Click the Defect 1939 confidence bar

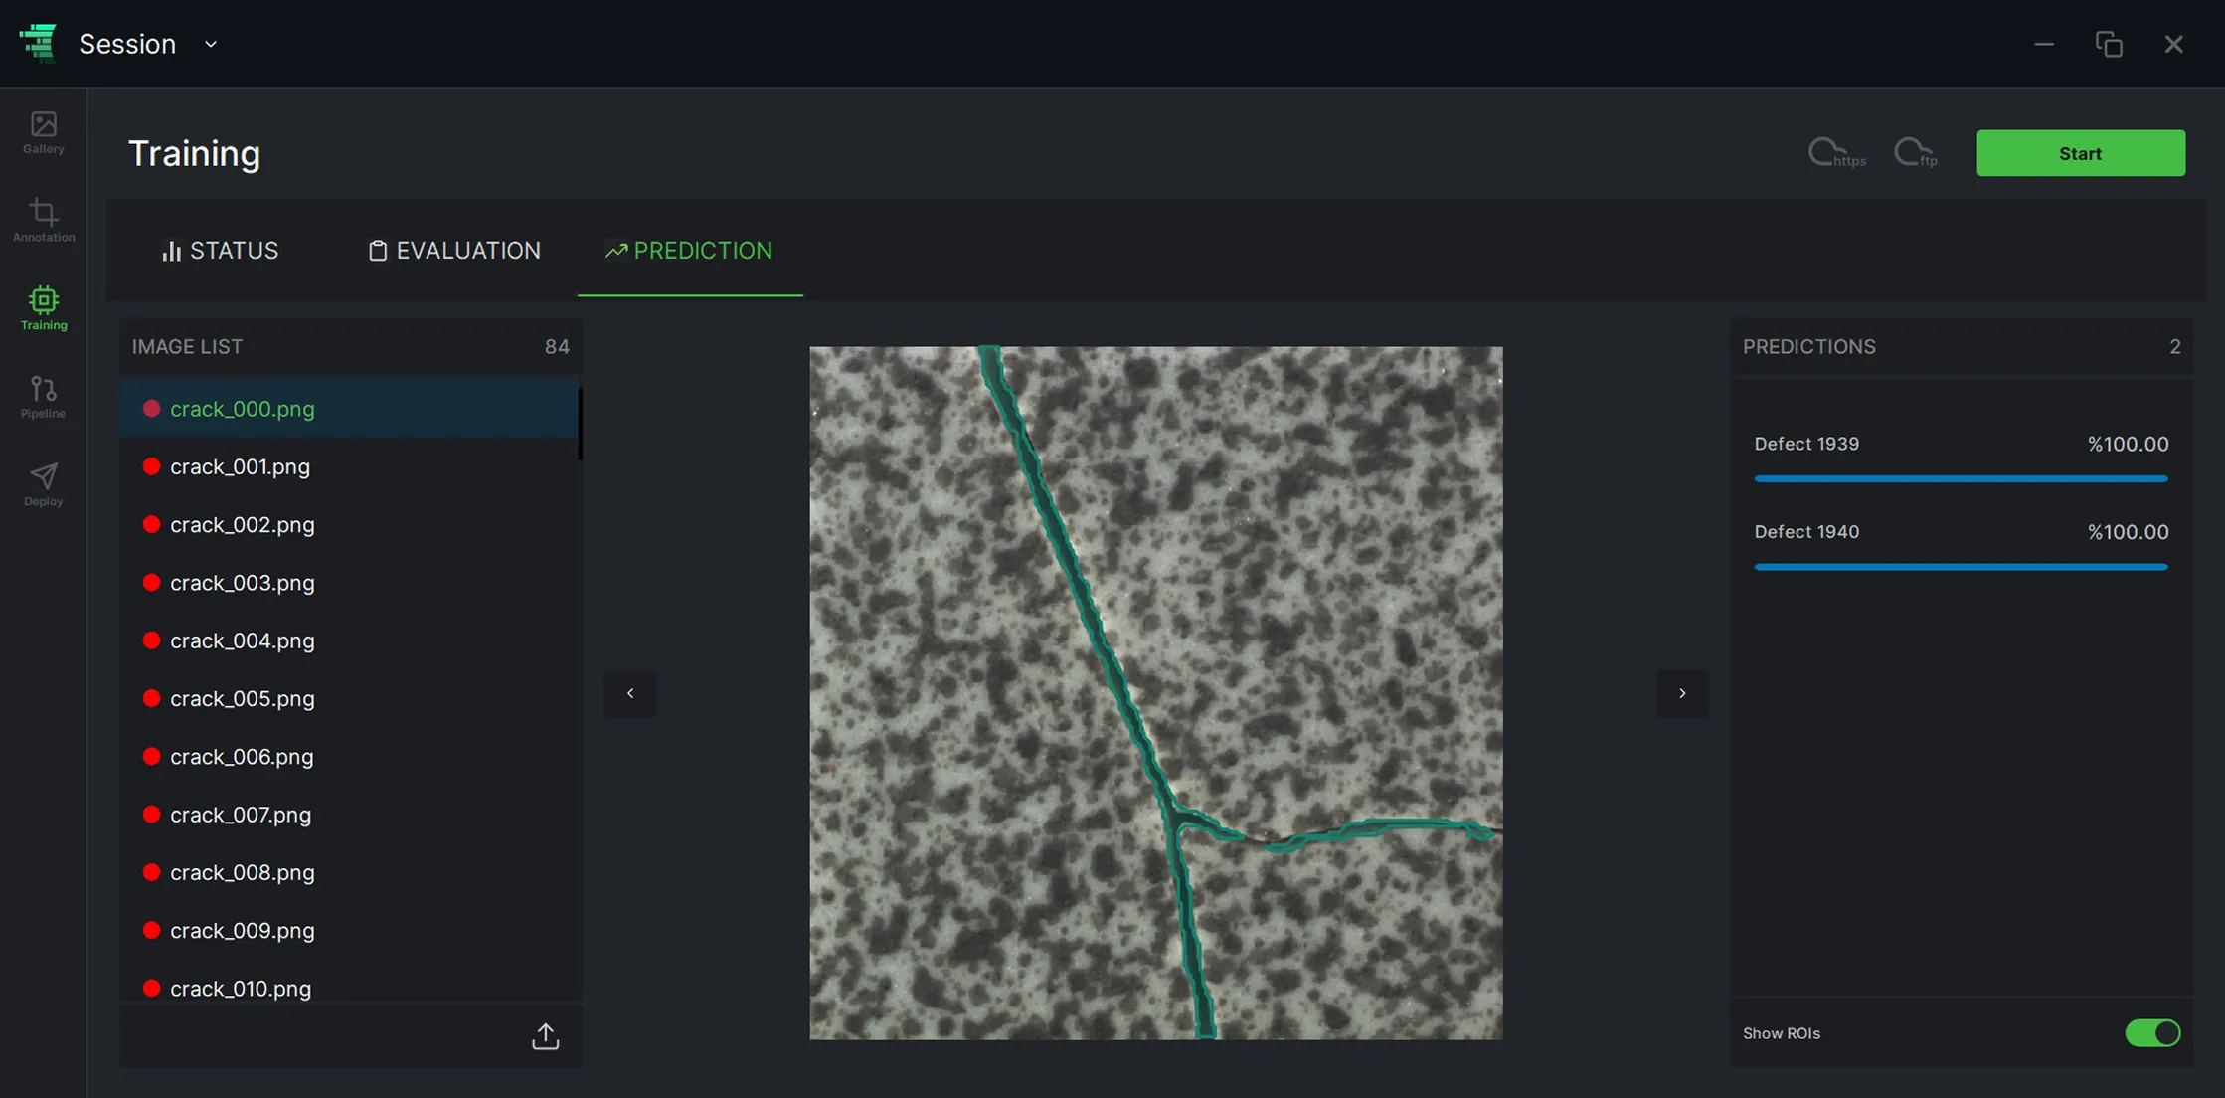coord(1961,479)
